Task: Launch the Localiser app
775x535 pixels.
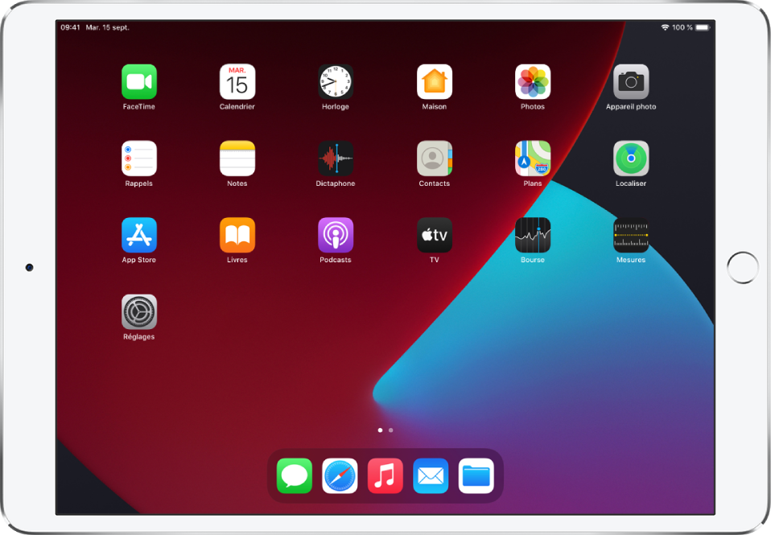Action: (x=631, y=158)
